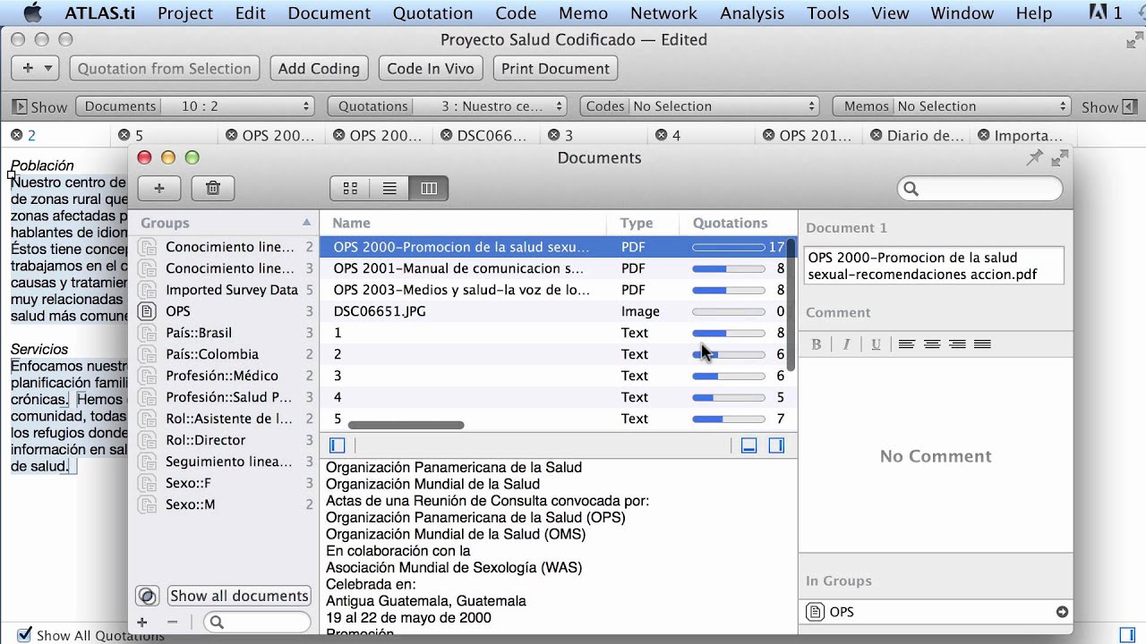Toggle main window fullscreen arrows
The width and height of the screenshot is (1146, 644).
click(x=1133, y=40)
